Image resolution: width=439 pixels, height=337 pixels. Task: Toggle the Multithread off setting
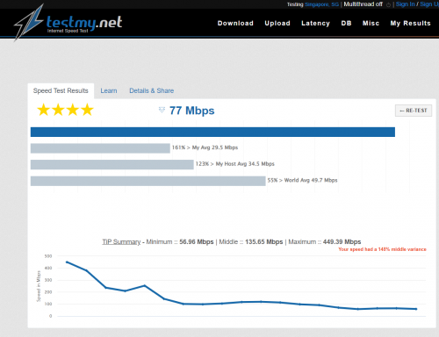363,4
